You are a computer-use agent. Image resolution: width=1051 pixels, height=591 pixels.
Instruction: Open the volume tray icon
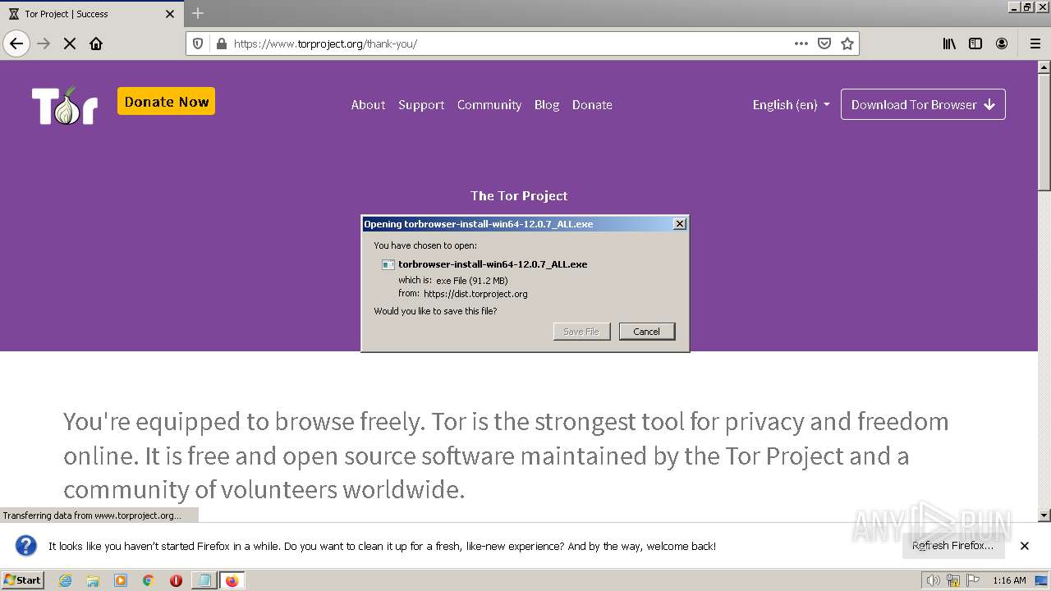(x=933, y=580)
